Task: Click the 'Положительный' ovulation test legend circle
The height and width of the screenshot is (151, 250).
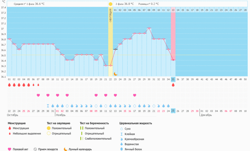Action: 49,128
